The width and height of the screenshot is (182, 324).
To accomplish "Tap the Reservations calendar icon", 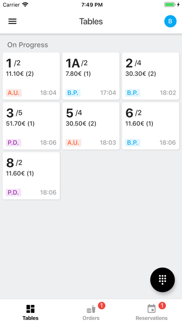I will point(151,309).
